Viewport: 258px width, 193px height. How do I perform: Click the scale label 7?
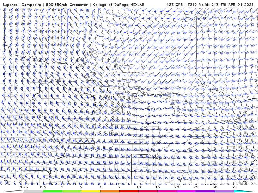click(119, 187)
